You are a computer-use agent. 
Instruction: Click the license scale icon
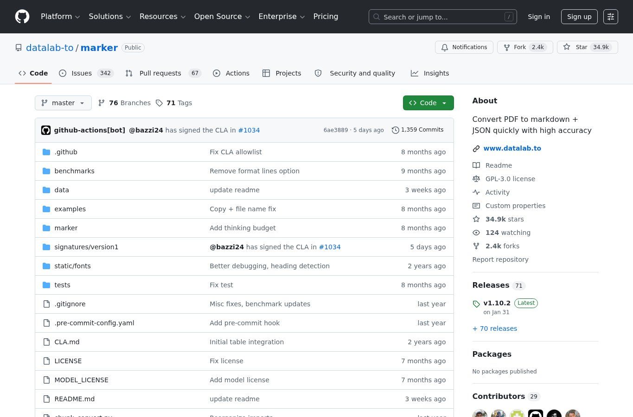coord(476,179)
